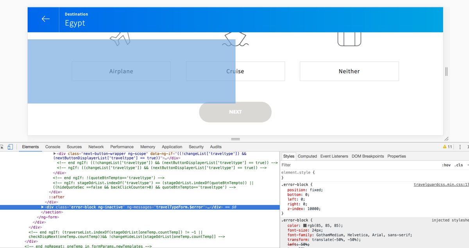Image resolution: width=469 pixels, height=248 pixels.
Task: Select the Styles sidebar tab
Action: click(x=289, y=156)
